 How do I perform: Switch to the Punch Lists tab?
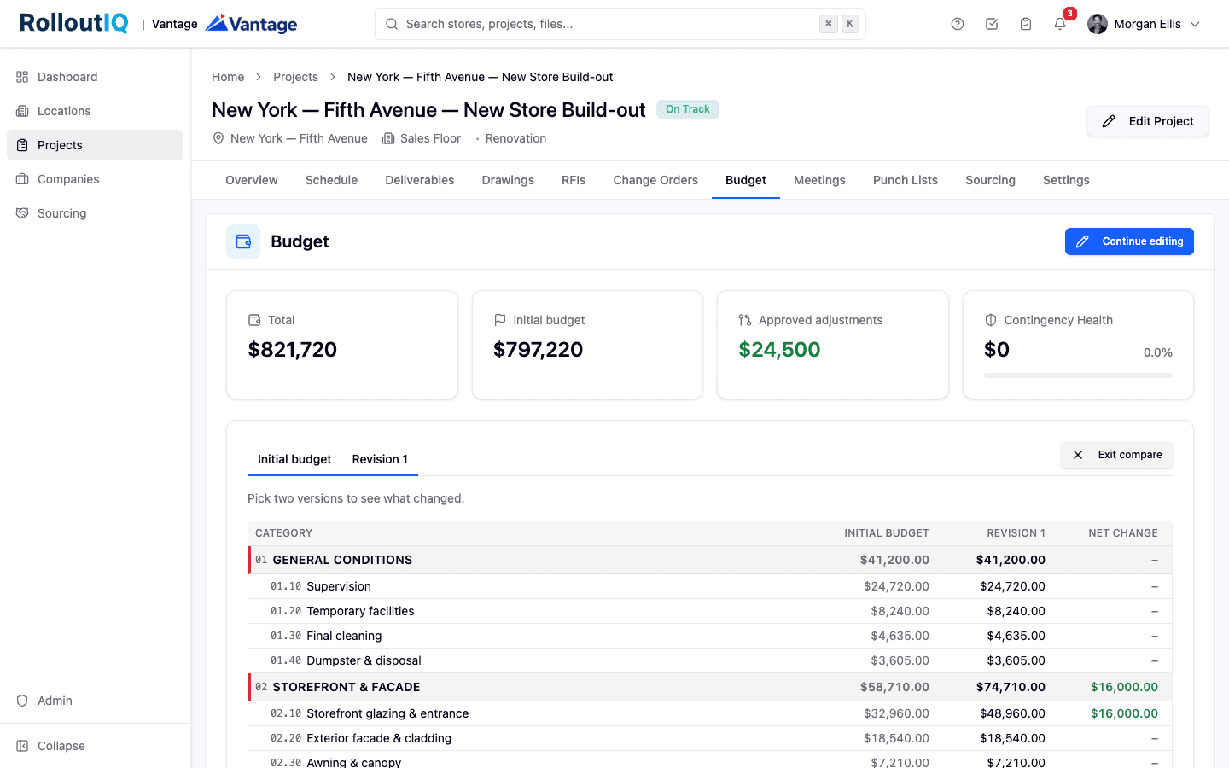(x=906, y=180)
